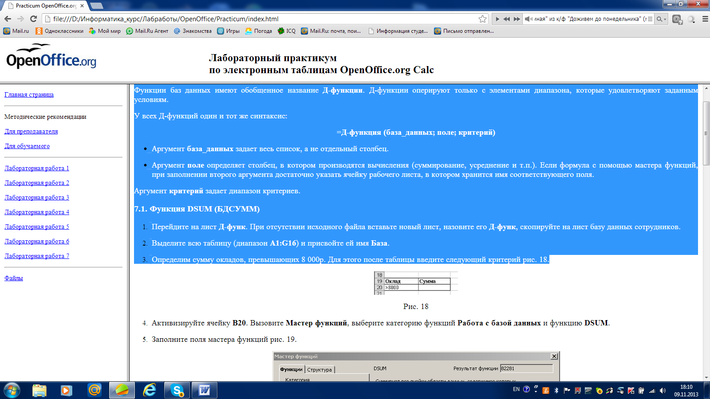Open Лабораторная работа 3
The height and width of the screenshot is (399, 710).
click(x=37, y=197)
